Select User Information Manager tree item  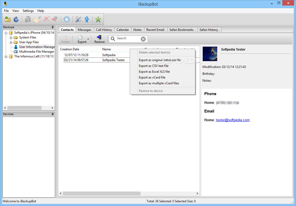click(x=37, y=47)
